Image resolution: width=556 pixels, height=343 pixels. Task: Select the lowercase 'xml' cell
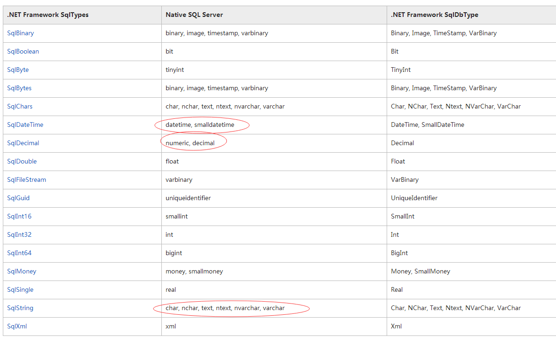[x=171, y=327]
